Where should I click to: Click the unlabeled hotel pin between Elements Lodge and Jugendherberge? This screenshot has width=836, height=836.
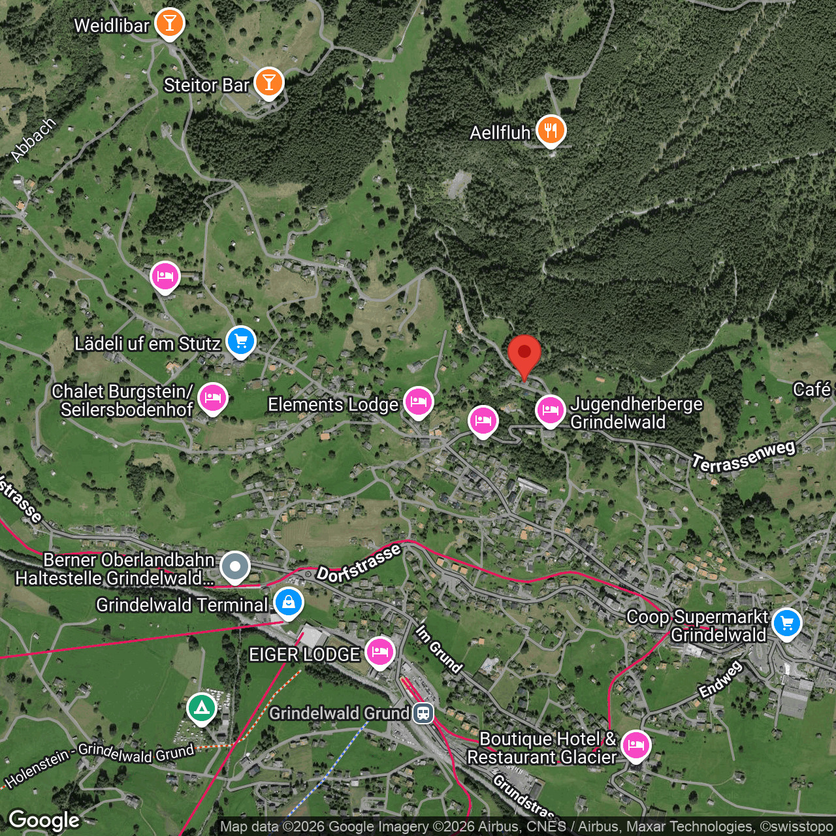click(483, 421)
